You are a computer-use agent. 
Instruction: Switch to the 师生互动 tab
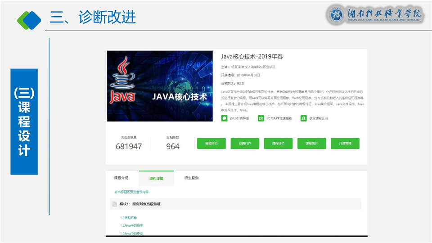tap(191, 178)
